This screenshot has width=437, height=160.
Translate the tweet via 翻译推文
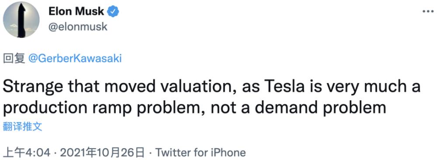(x=23, y=127)
